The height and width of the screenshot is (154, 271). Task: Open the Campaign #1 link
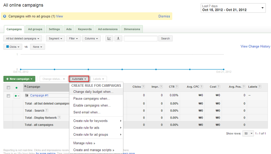[x=39, y=96]
